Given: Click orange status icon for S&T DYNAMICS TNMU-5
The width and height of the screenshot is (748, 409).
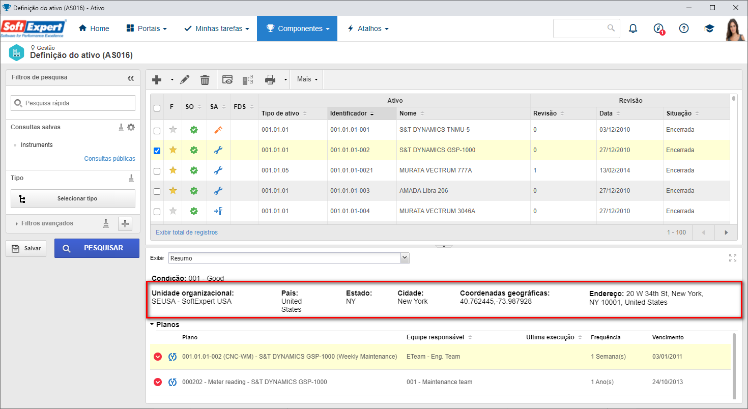Looking at the screenshot, I should [218, 130].
